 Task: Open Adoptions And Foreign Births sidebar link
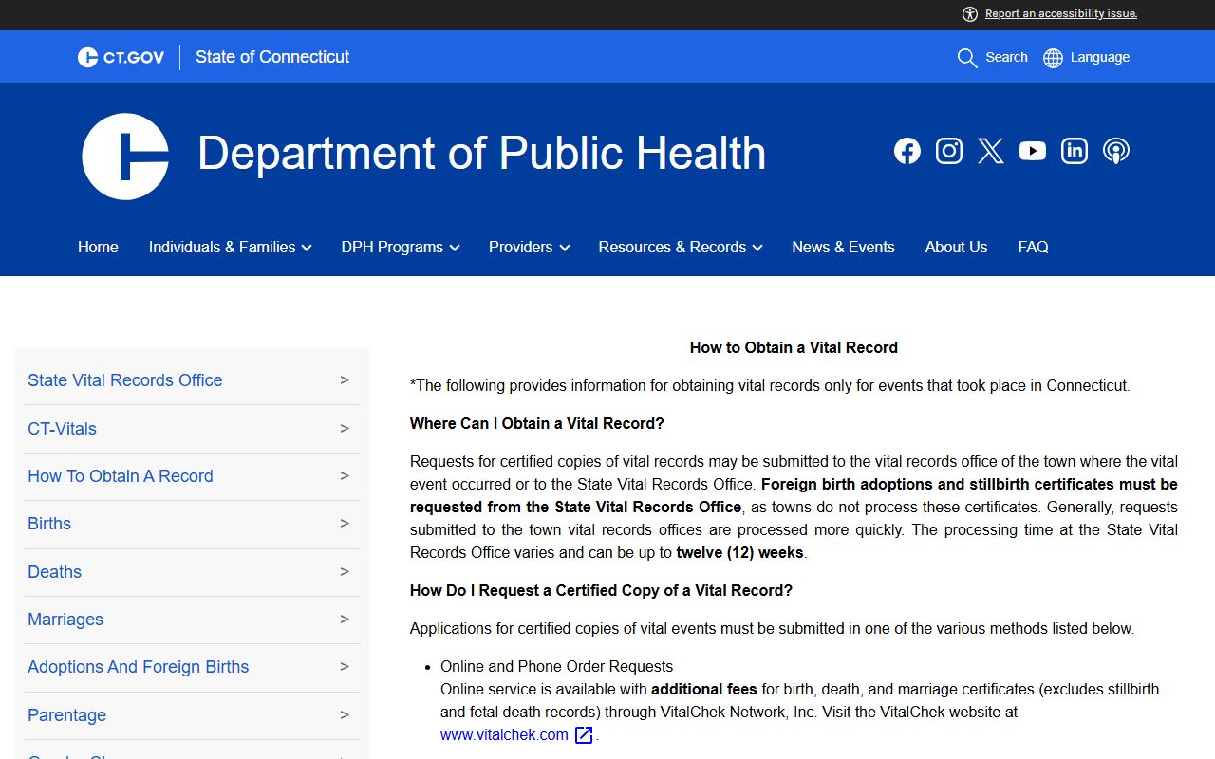(138, 667)
